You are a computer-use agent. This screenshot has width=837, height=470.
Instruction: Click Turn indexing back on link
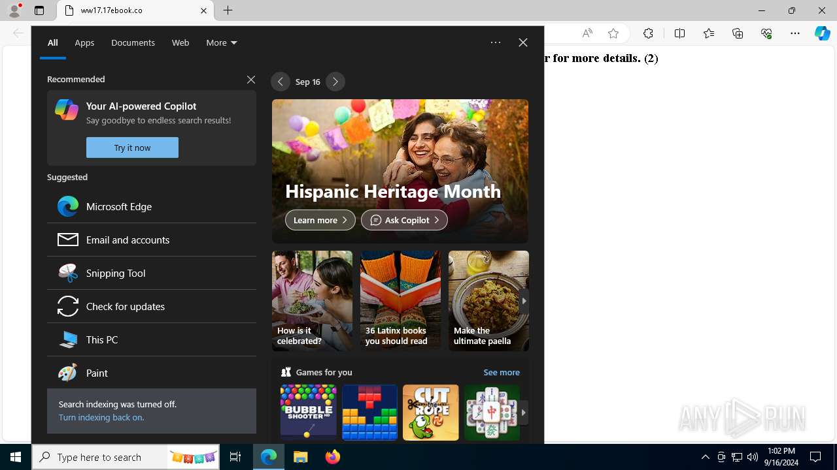click(101, 417)
